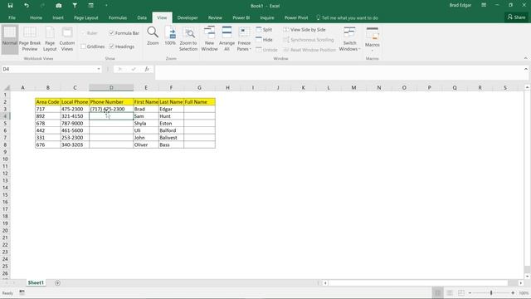
Task: Switch to the Power Pivot tab
Action: click(296, 17)
